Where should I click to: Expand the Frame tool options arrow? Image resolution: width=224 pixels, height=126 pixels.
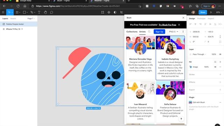[20, 13]
